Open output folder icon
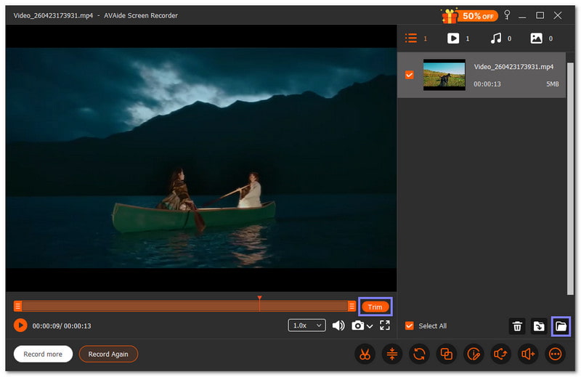 point(561,326)
